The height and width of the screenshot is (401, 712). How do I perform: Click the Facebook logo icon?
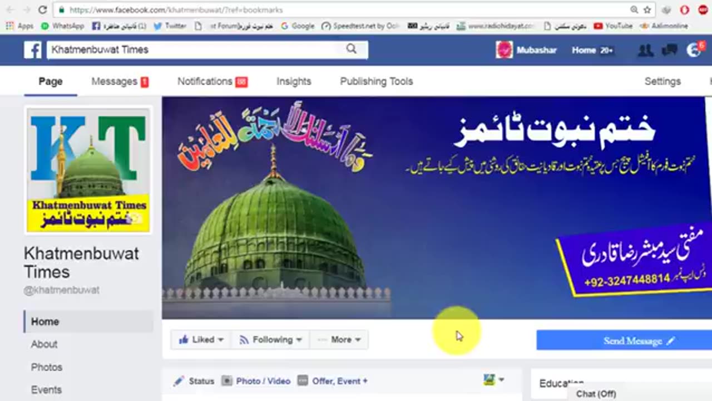pyautogui.click(x=32, y=50)
